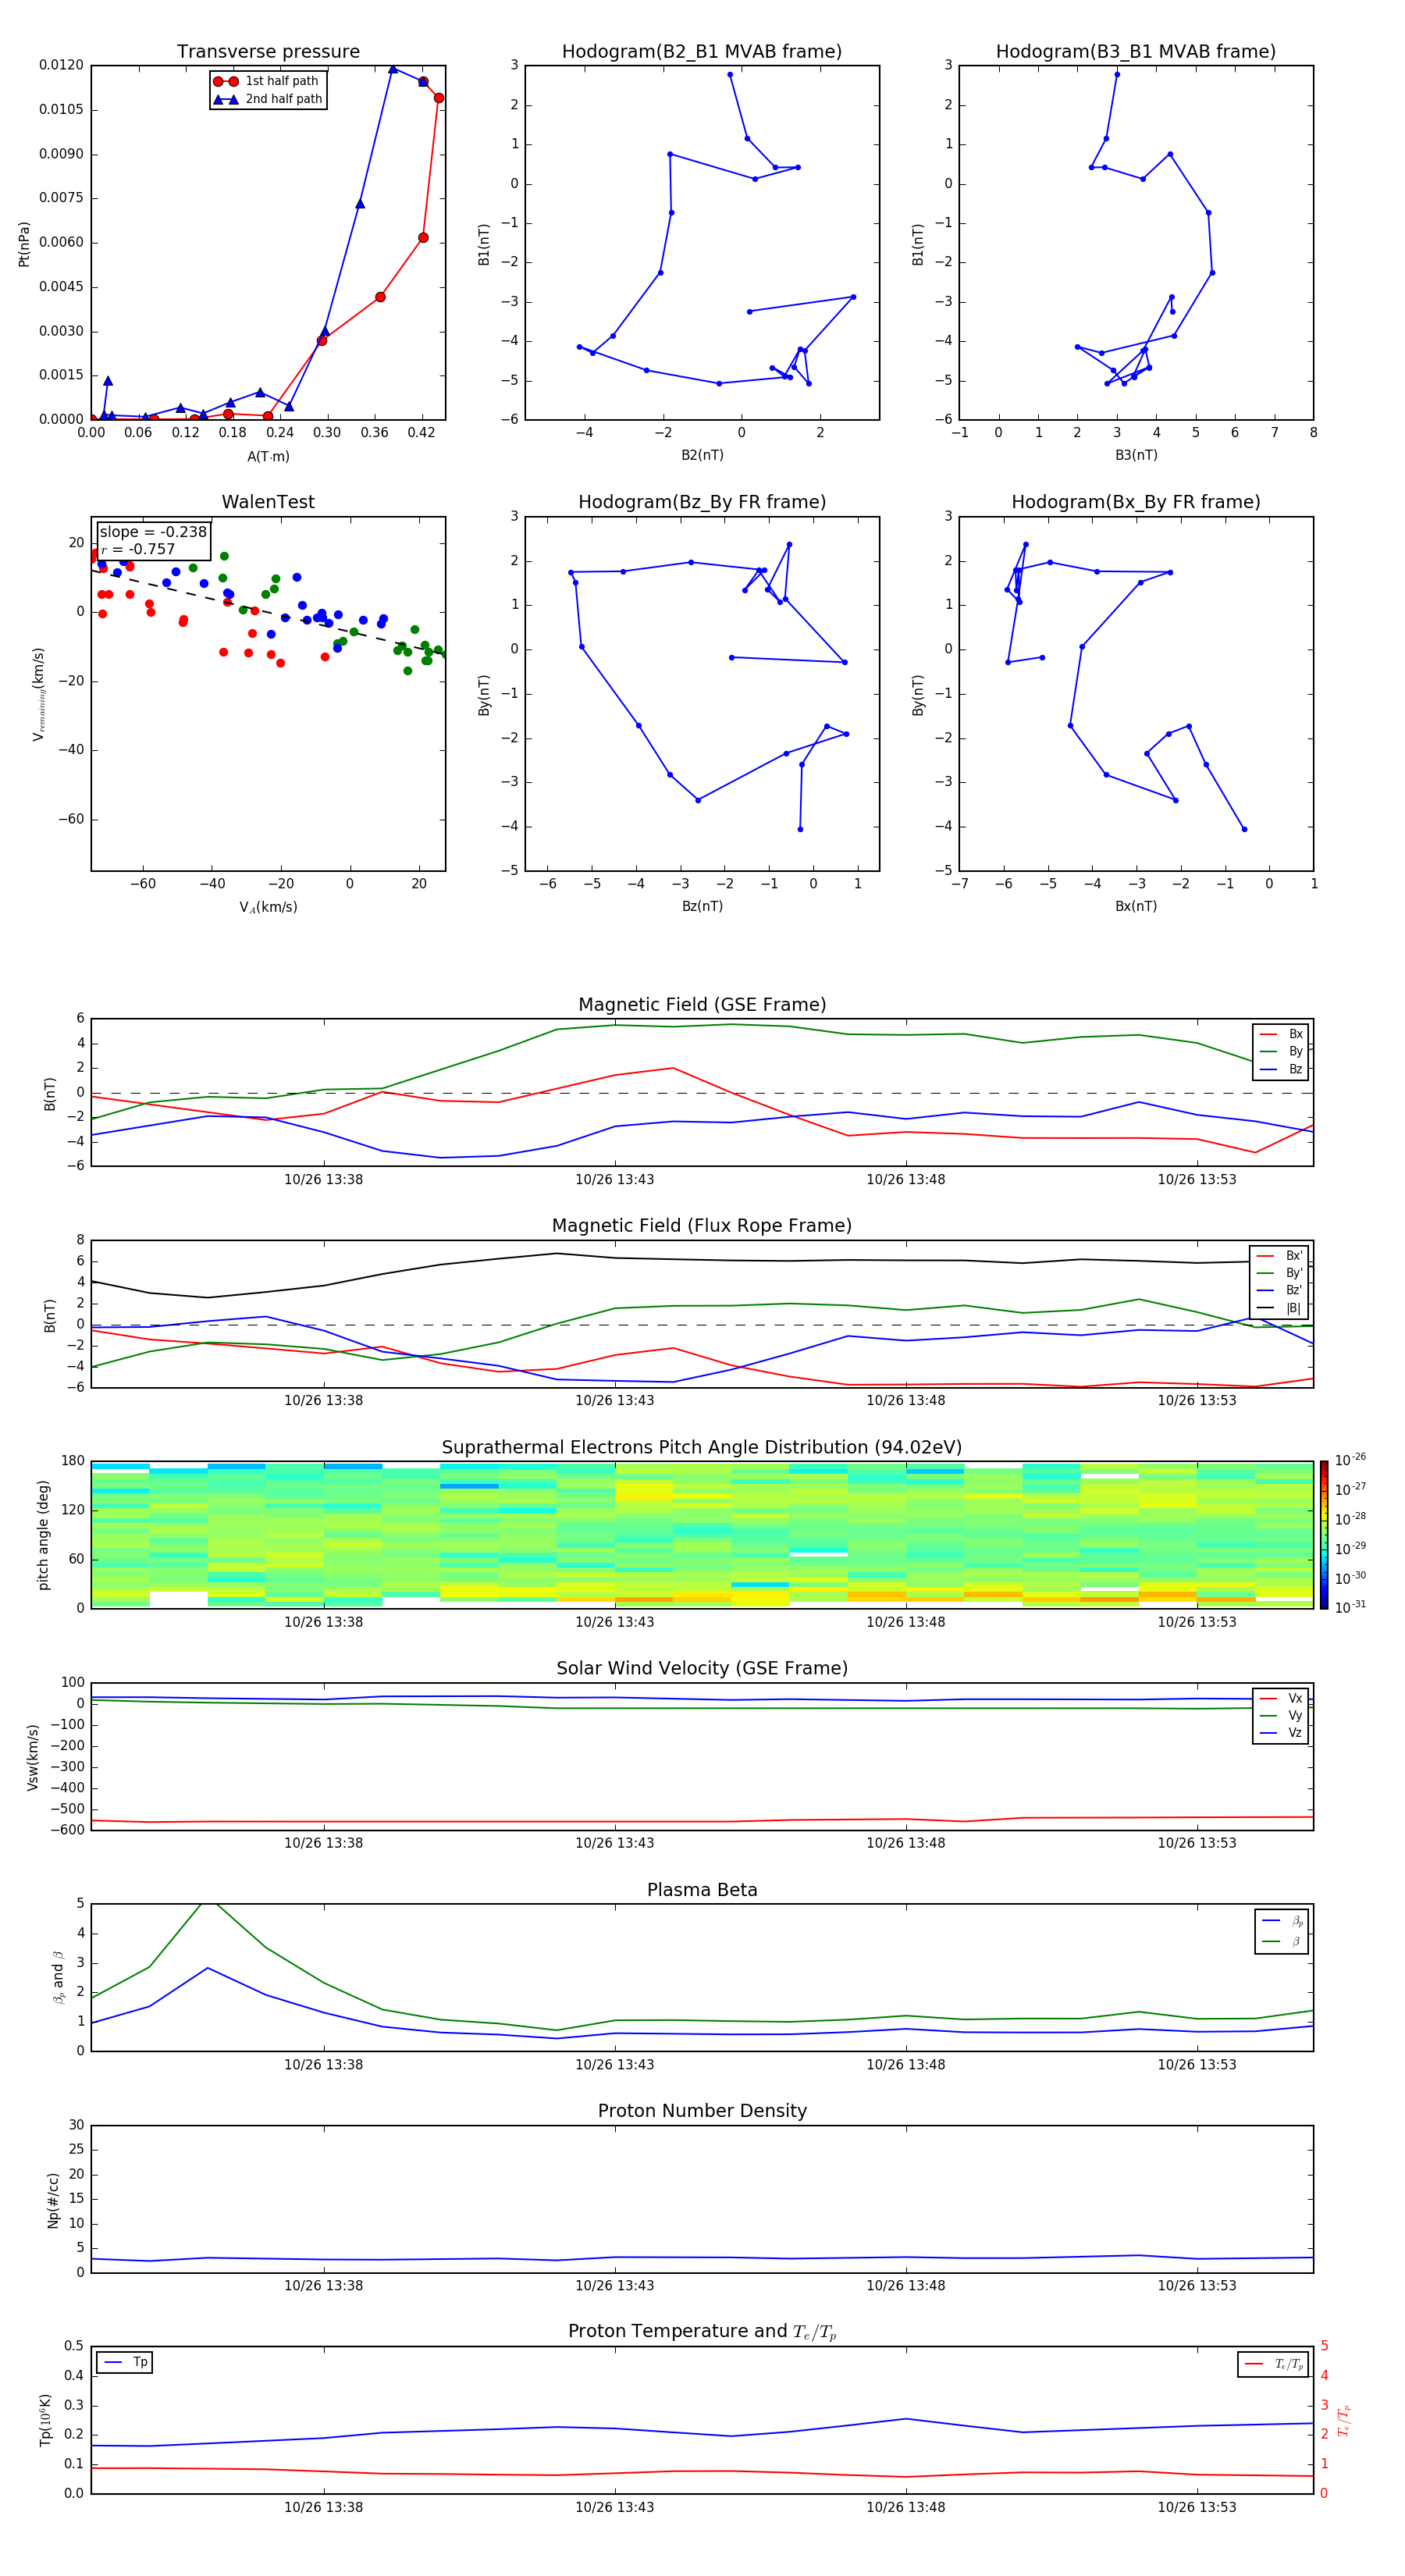The height and width of the screenshot is (2576, 1405).
Task: Click '1st half path' legend entry
Action: 266,81
